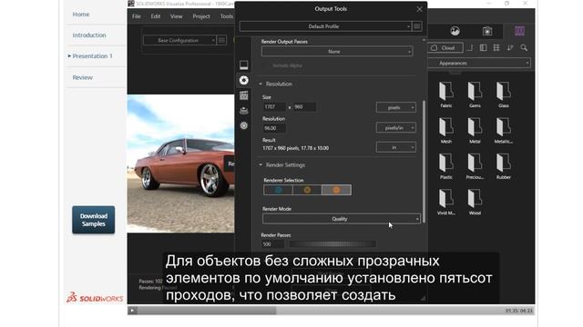The height and width of the screenshot is (327, 583).
Task: Click the appearances sphere tab icon
Action: pos(455,31)
